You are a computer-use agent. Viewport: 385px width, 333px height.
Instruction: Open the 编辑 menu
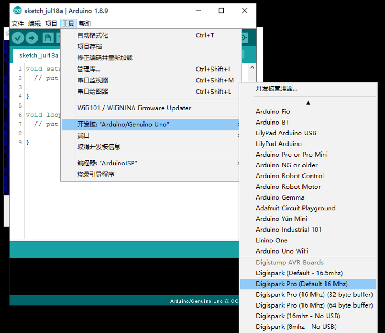point(34,23)
